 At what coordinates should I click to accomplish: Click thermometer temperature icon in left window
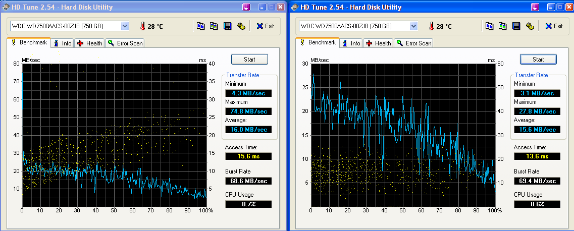point(143,26)
